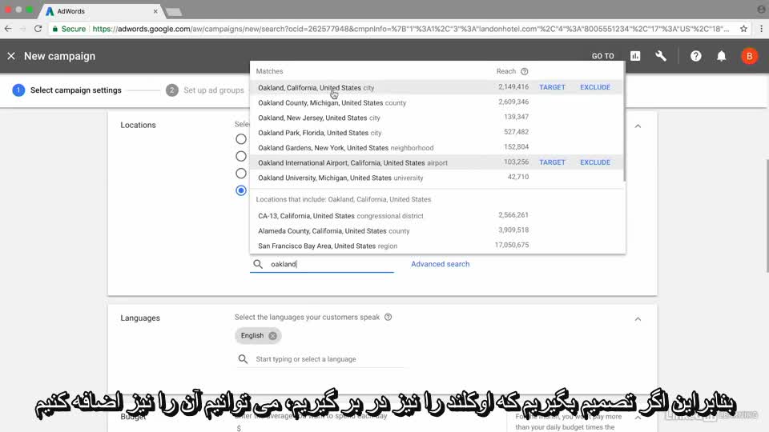Screen dimensions: 769x432
Task: Open the notifications bell icon
Action: click(x=722, y=56)
